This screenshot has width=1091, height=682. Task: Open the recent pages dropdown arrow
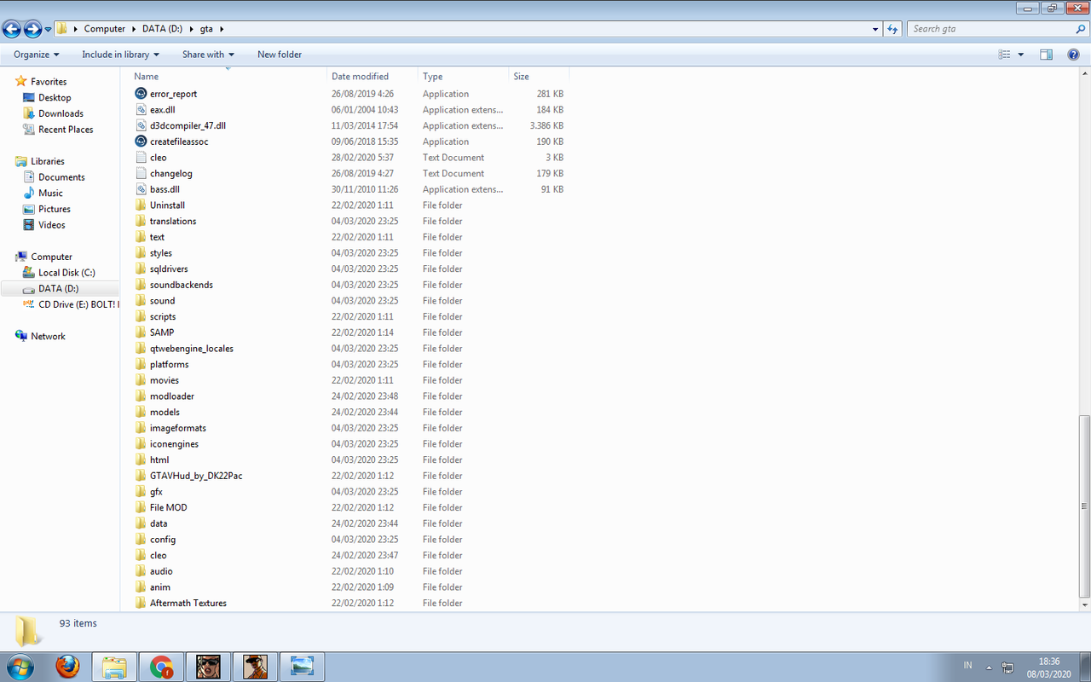point(48,30)
